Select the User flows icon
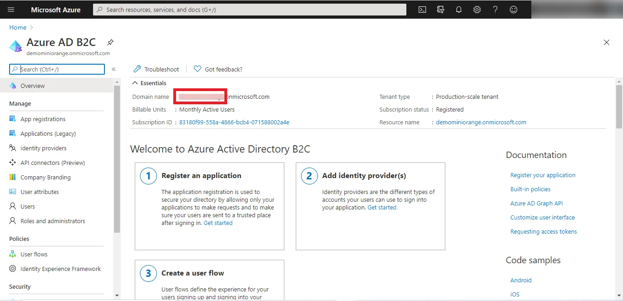The width and height of the screenshot is (623, 301). pos(13,254)
